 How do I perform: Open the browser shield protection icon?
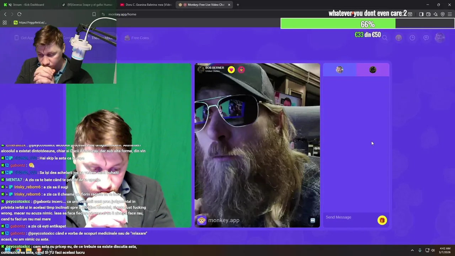coord(443,14)
